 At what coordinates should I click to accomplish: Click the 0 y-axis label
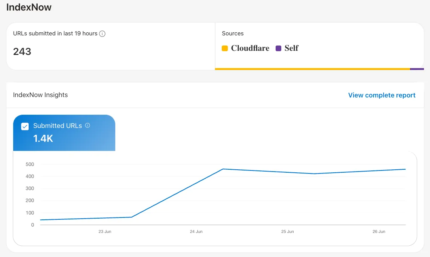point(33,225)
